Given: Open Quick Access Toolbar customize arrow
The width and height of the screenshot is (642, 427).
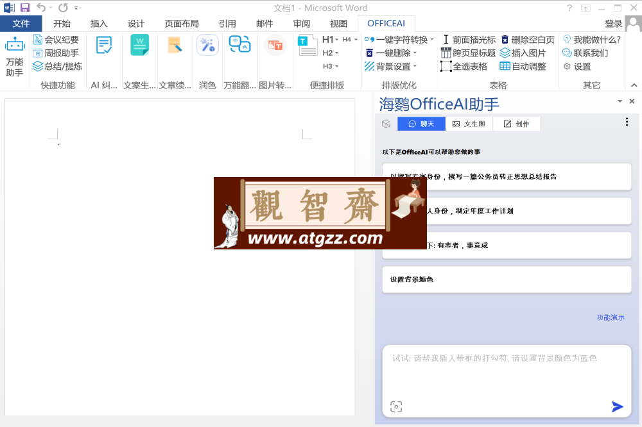Looking at the screenshot, I should 76,8.
